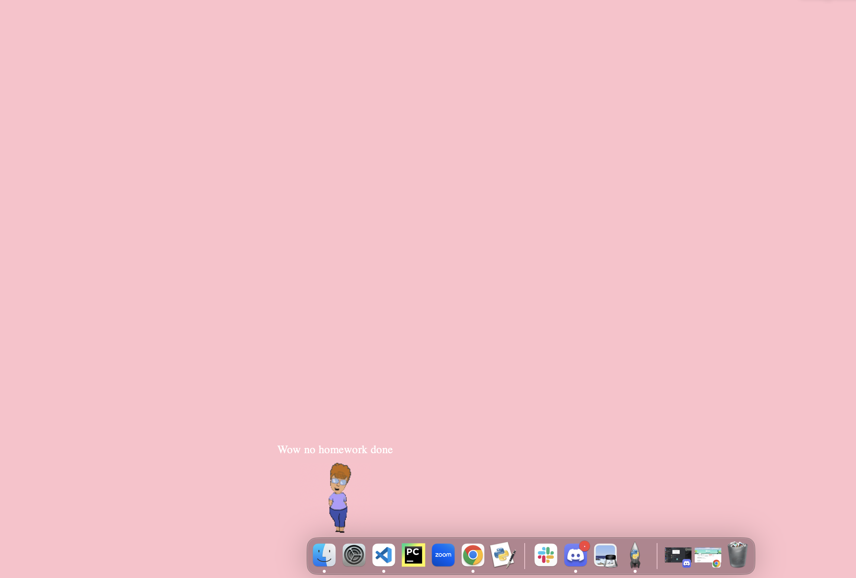Open Visual Studio Code in dock

click(383, 555)
